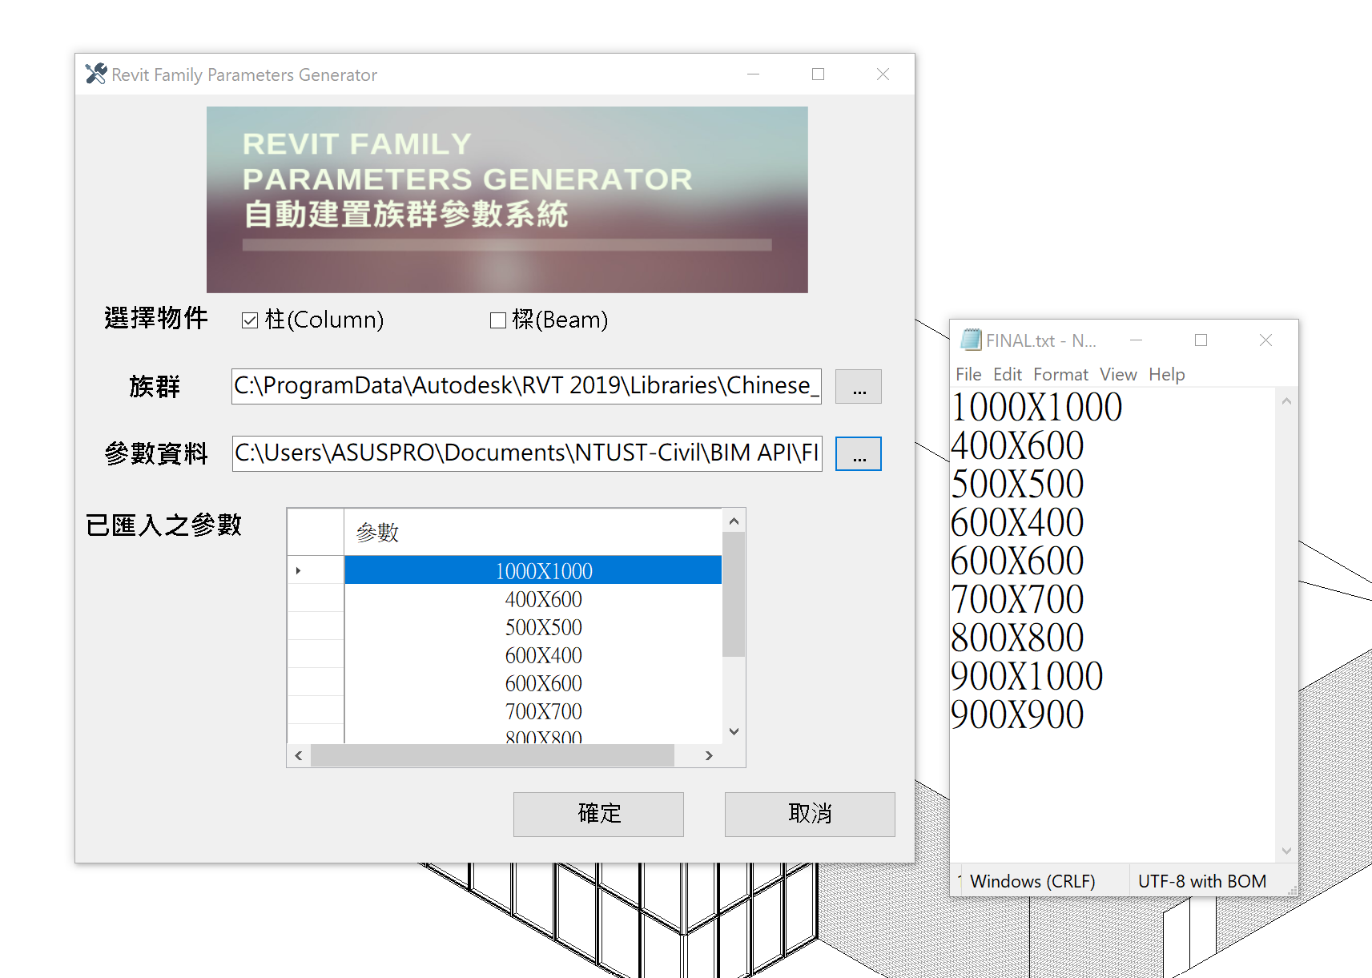Viewport: 1372px width, 978px height.
Task: Close the FINAL.txt Notepad window
Action: 1265,340
